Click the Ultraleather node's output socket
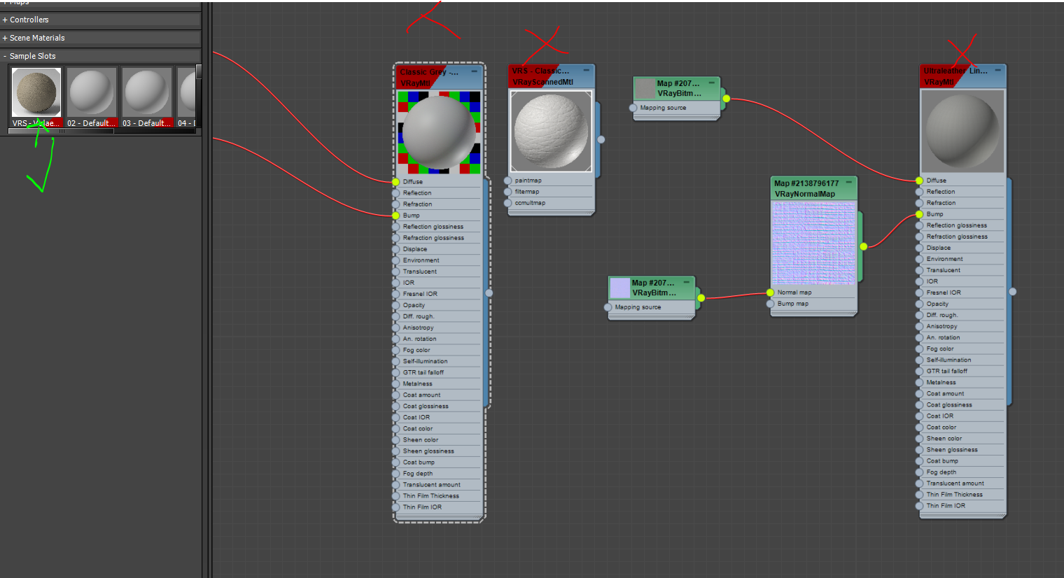 pos(1012,291)
